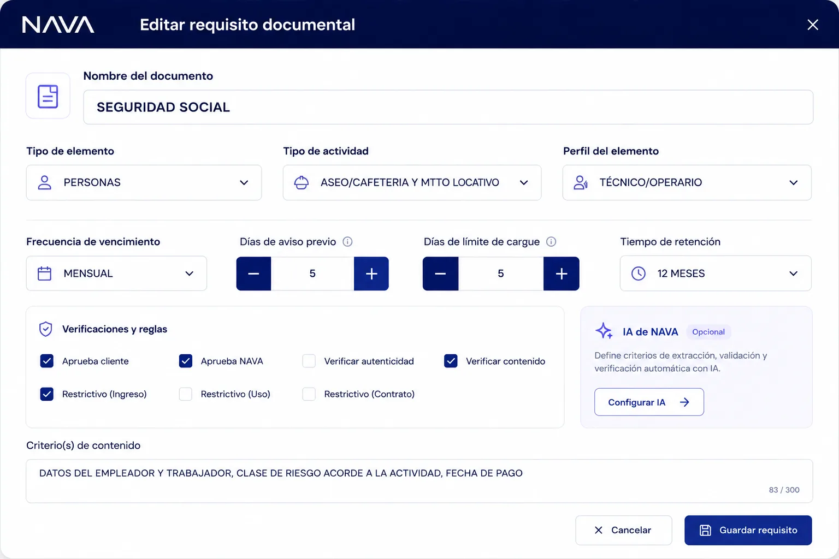Uncheck the Aprueba cliente checkbox

47,361
